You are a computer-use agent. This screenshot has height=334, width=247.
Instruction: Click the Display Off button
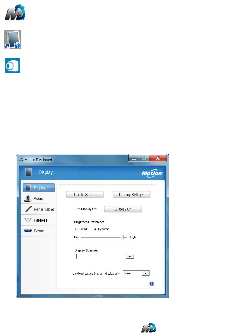123,209
